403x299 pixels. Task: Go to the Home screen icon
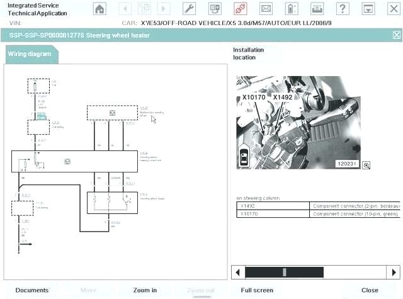coord(99,9)
